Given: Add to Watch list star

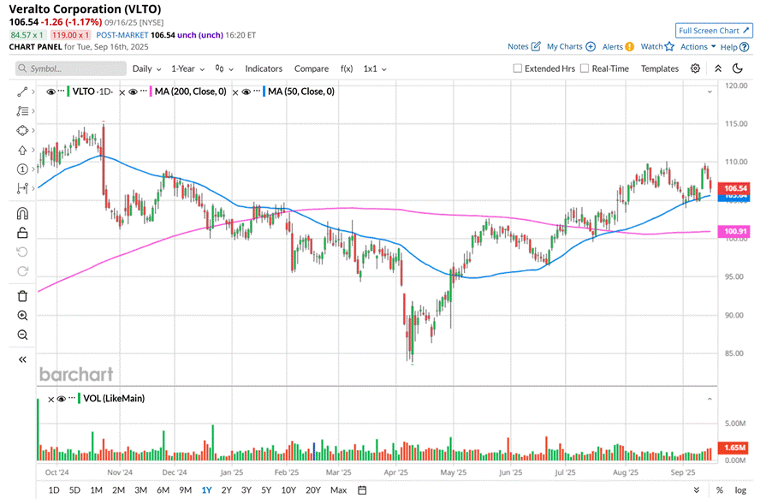Looking at the screenshot, I should [x=669, y=46].
